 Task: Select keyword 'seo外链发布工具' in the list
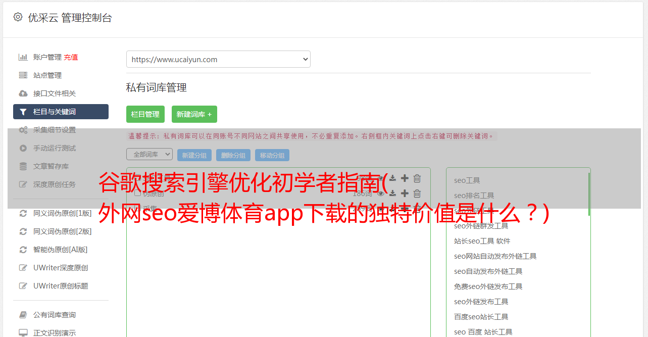tap(481, 302)
